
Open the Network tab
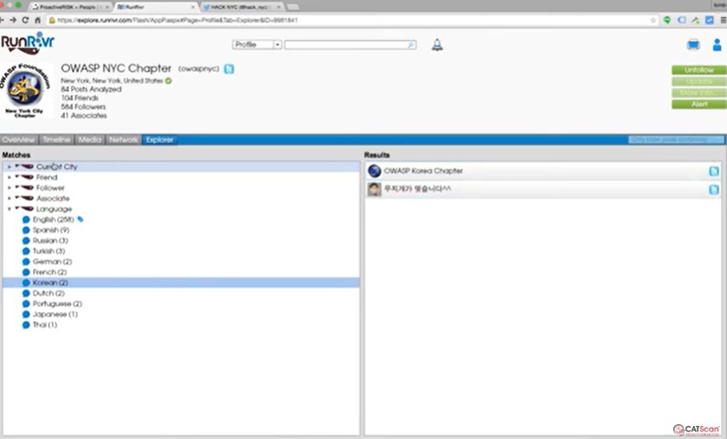(x=124, y=139)
